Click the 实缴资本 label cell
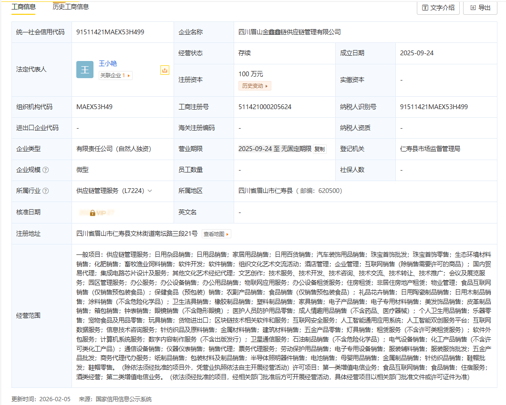The height and width of the screenshot is (405, 506). click(x=366, y=81)
